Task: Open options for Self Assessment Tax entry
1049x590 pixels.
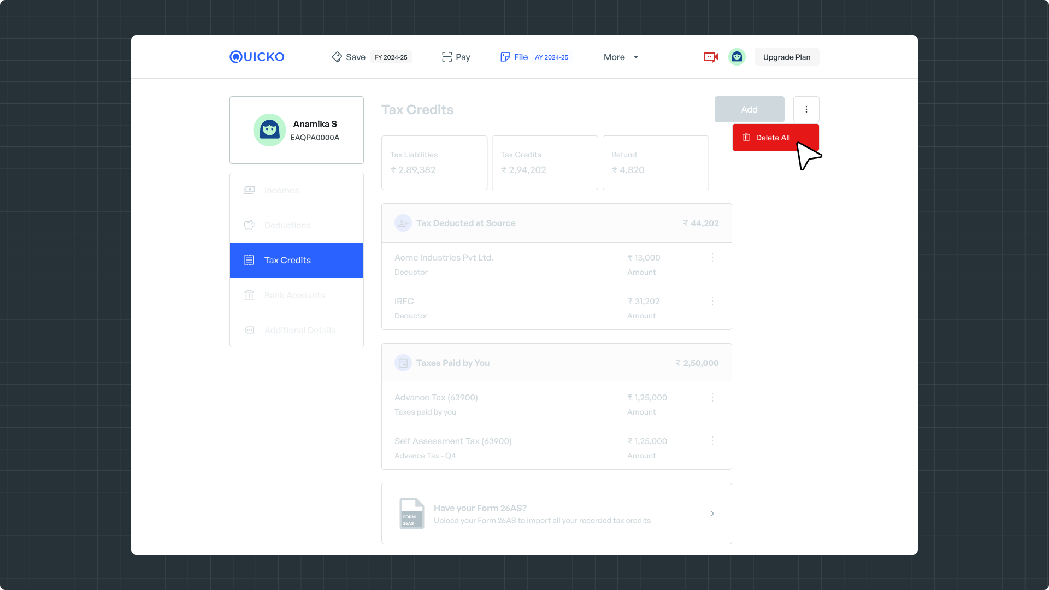Action: [x=712, y=441]
